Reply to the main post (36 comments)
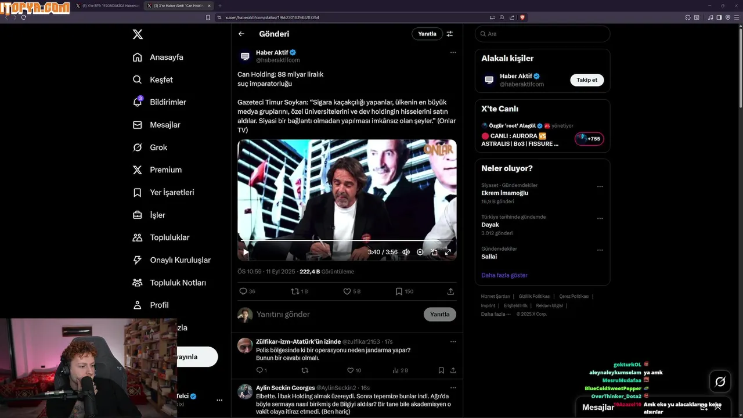 point(247,291)
